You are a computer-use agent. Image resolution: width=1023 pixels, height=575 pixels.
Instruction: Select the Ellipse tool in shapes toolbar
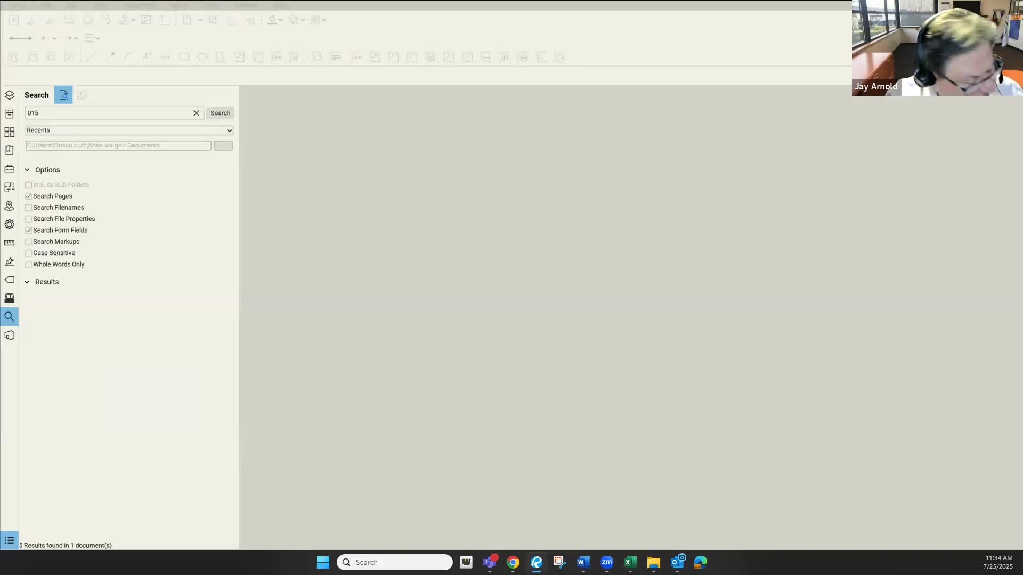pyautogui.click(x=202, y=57)
